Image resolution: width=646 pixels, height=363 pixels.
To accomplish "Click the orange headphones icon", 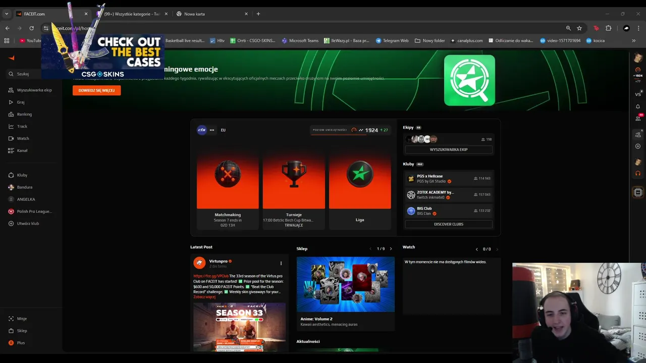I will coord(638,173).
